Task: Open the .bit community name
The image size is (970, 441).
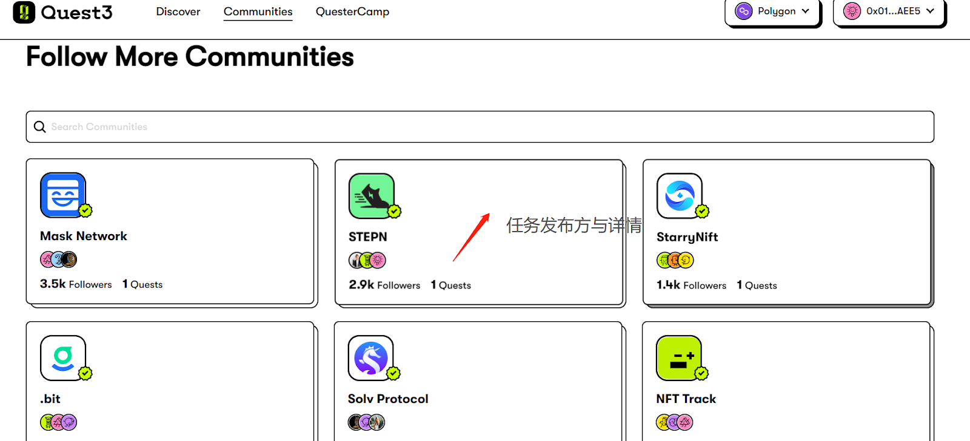Action: pyautogui.click(x=50, y=399)
